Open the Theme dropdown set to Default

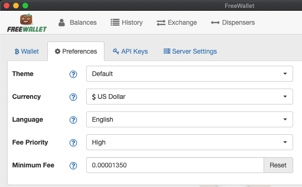click(x=190, y=74)
